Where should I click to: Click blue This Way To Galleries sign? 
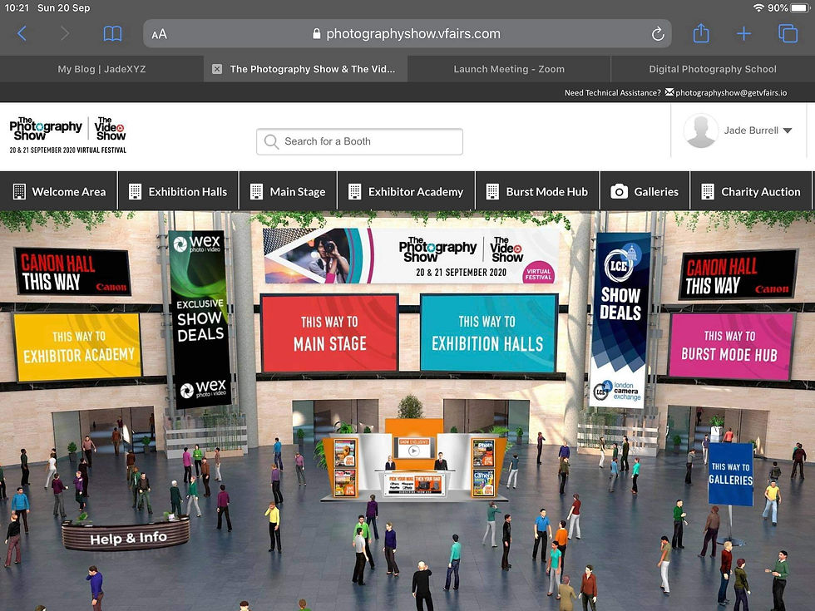[731, 474]
